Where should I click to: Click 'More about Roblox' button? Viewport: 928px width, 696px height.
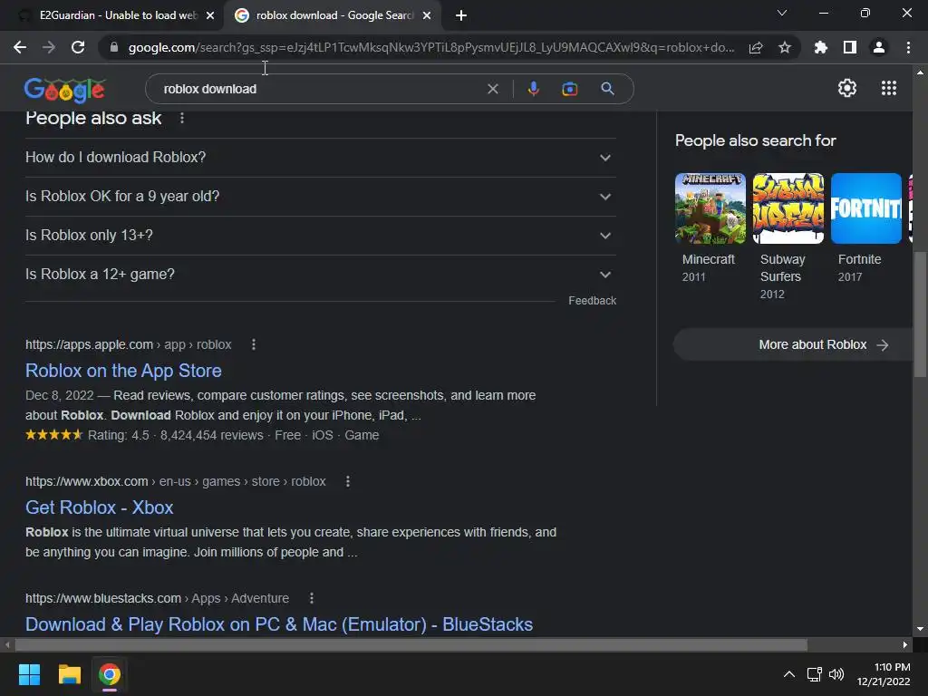[793, 344]
